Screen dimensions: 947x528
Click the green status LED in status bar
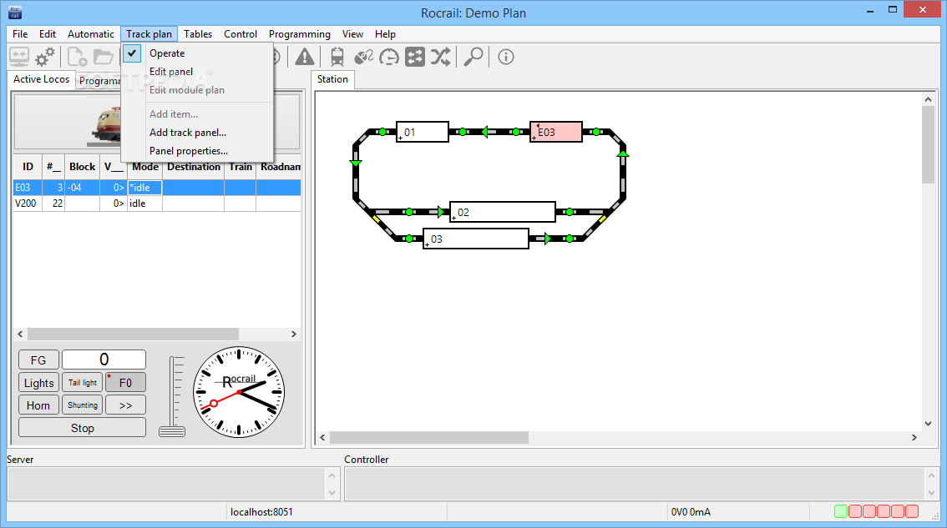coord(841,511)
